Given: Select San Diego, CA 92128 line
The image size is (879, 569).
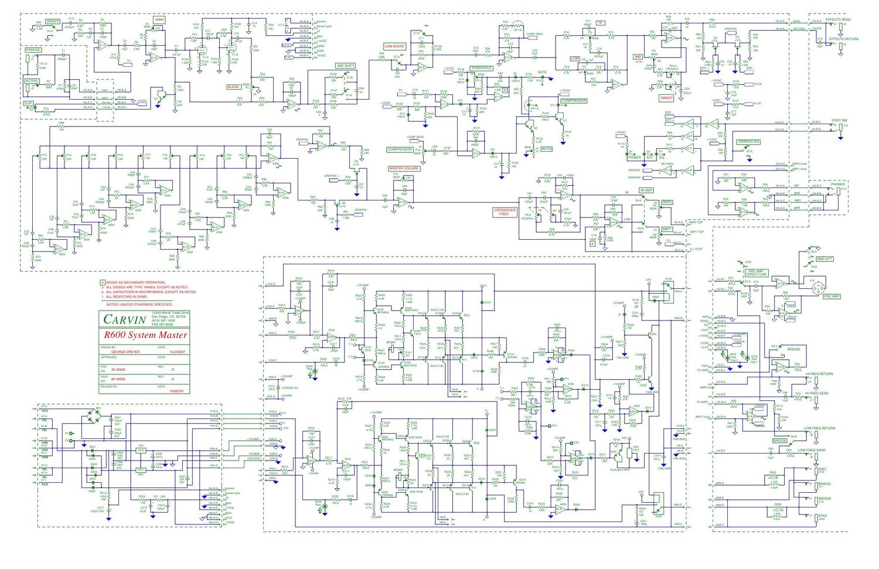Looking at the screenshot, I should [x=168, y=316].
